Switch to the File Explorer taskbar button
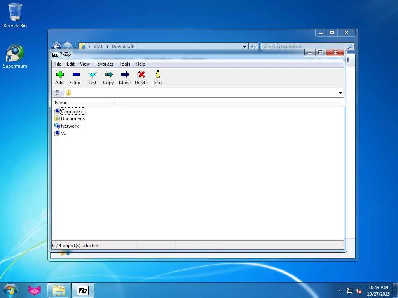The width and height of the screenshot is (398, 298). tap(58, 290)
